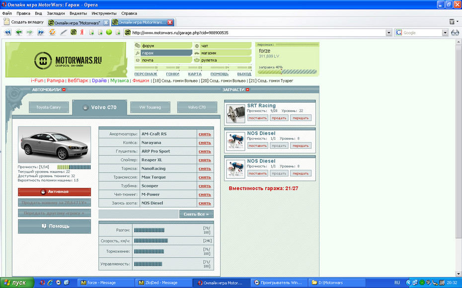Open the Motorwars bookmark icon in toolbar
462x288 pixels.
[x=74, y=32]
